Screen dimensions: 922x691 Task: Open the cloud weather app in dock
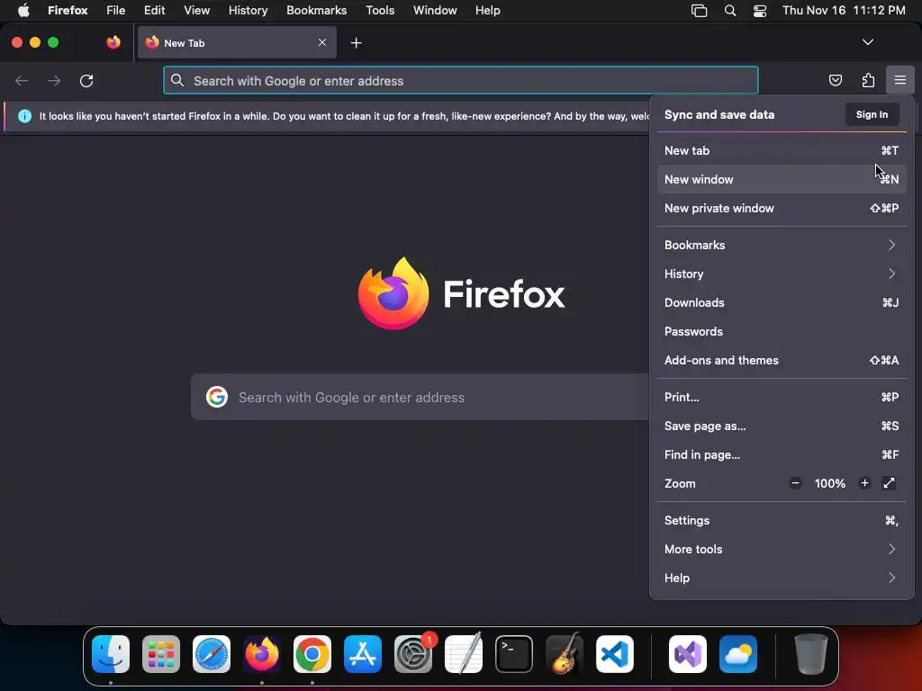point(738,654)
